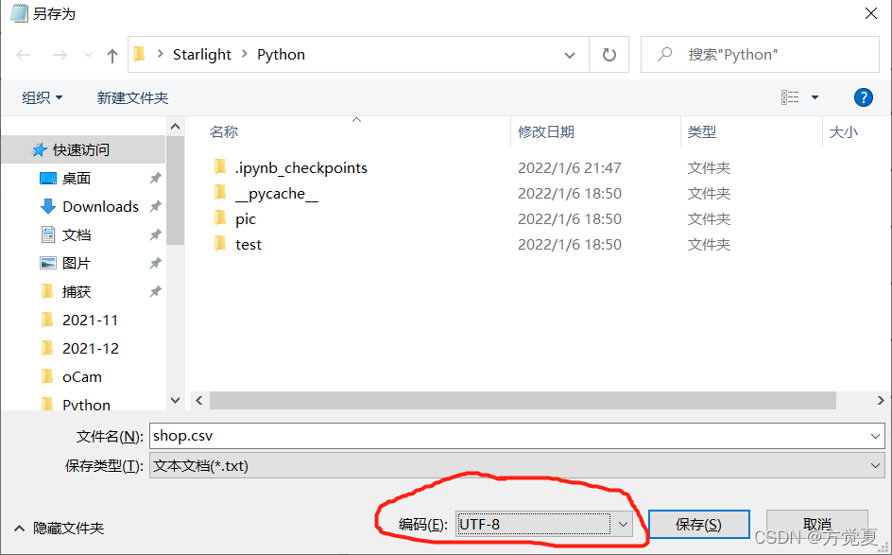The image size is (892, 555).
Task: Go back using the left arrow
Action: point(24,55)
